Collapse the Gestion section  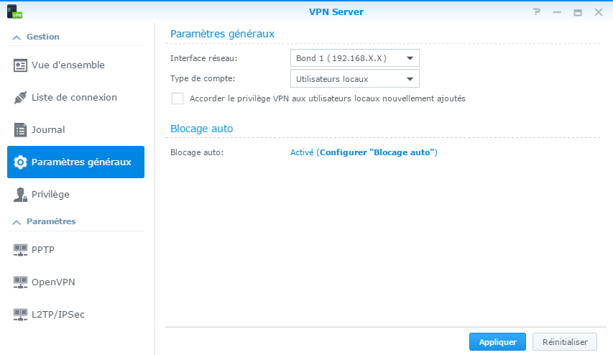16,37
